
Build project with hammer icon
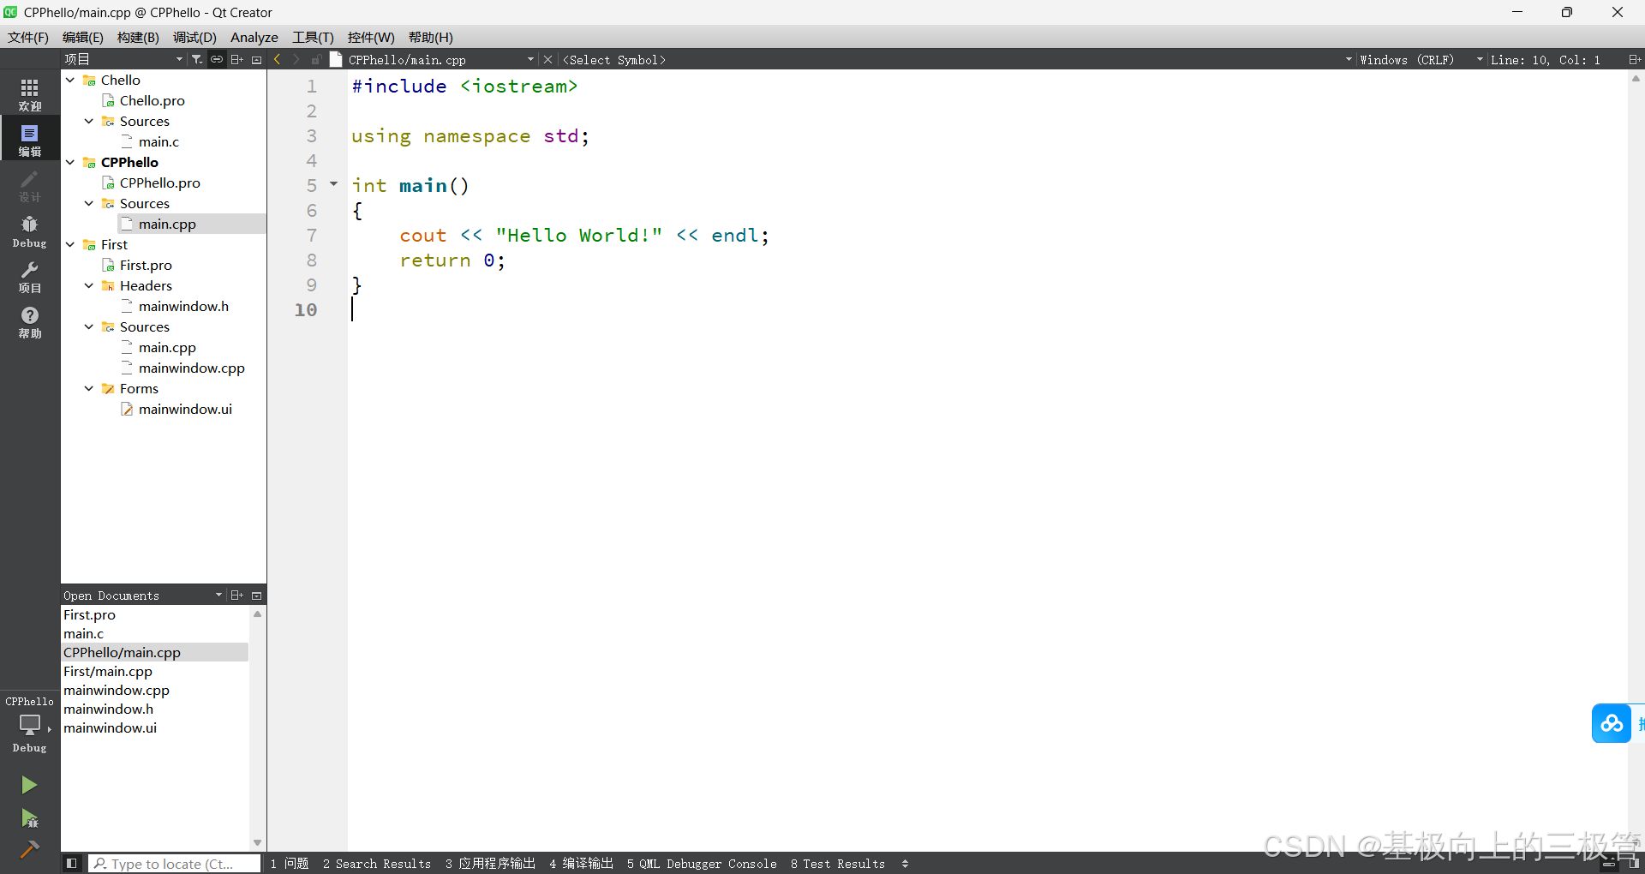(x=29, y=849)
